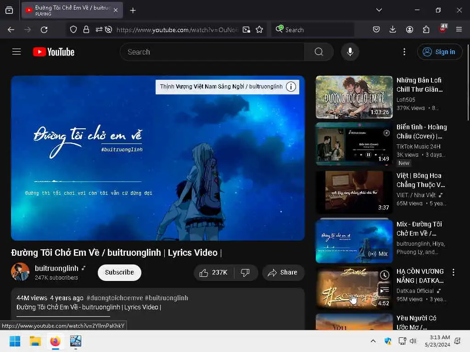Click the Sign in button
Screen dimensions: 470x352
(x=439, y=52)
